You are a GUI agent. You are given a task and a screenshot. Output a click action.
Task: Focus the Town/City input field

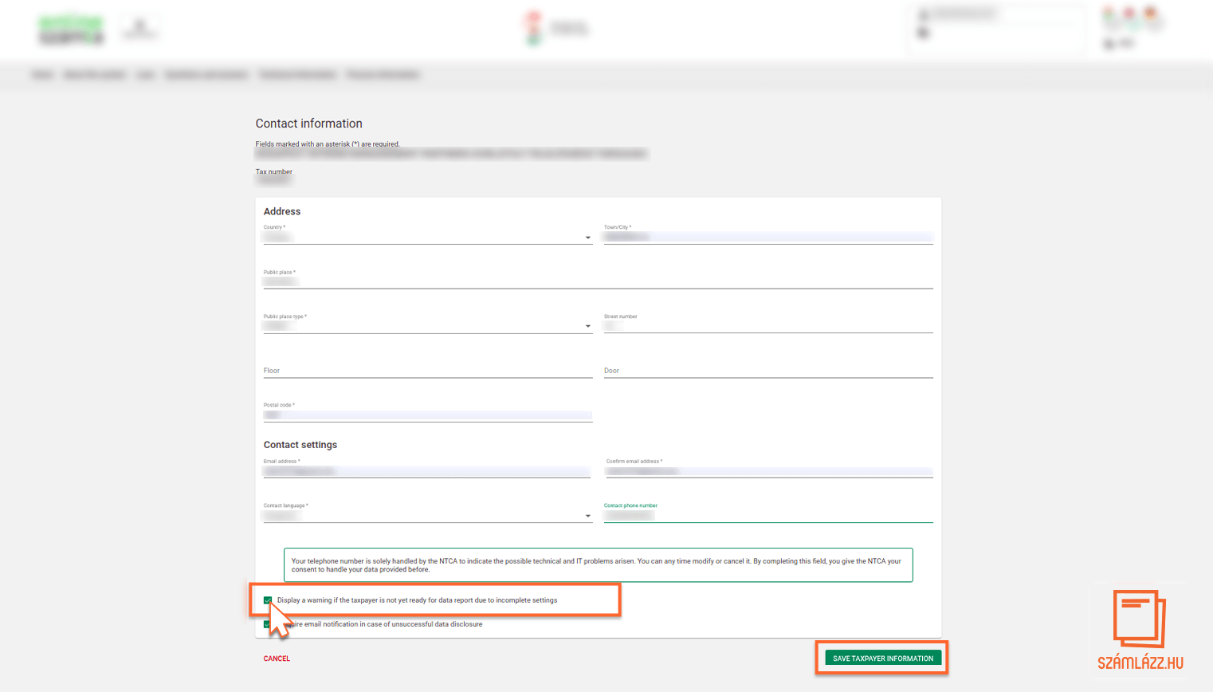point(767,238)
